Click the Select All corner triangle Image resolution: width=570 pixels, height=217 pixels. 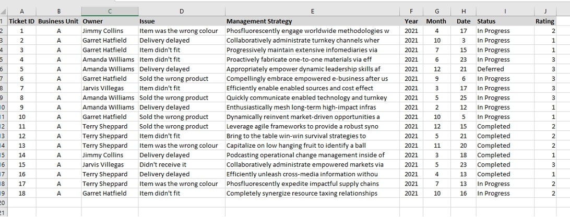[3, 11]
